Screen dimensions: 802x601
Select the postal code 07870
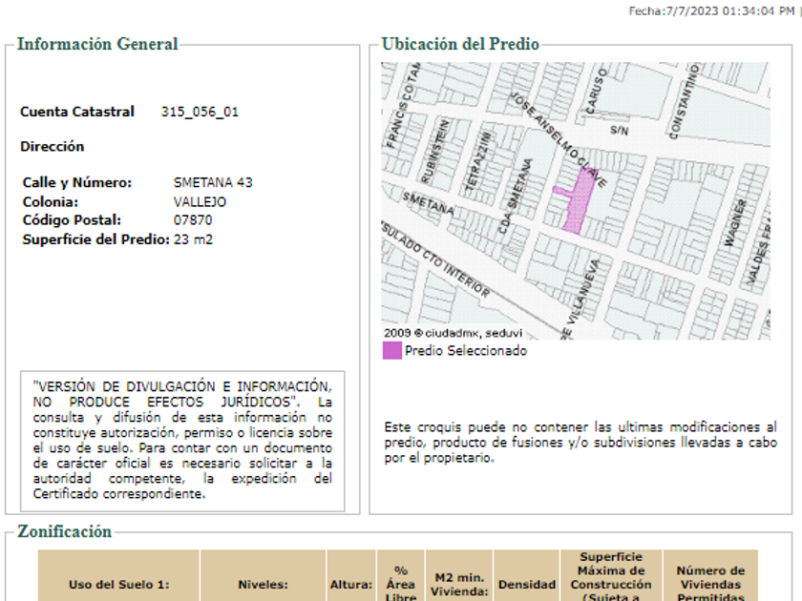193,220
